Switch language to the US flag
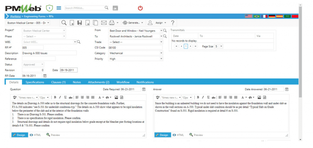Screen dimensions: 313x148 (249, 16)
